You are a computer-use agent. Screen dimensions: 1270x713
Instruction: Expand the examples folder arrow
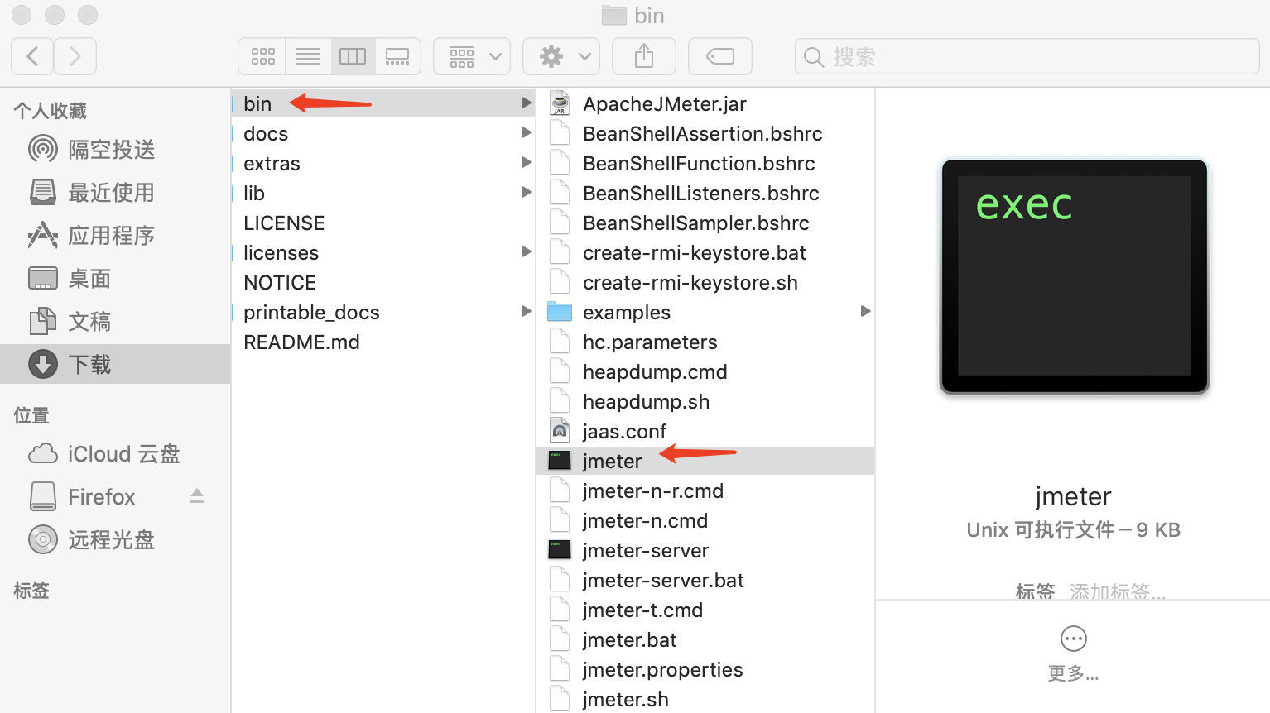pos(866,312)
